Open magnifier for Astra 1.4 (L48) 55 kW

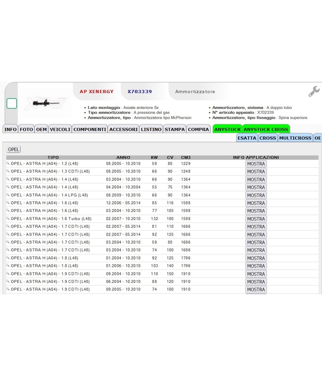click(8, 187)
